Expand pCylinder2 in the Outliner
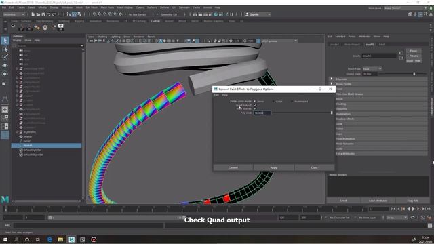 click(x=17, y=132)
